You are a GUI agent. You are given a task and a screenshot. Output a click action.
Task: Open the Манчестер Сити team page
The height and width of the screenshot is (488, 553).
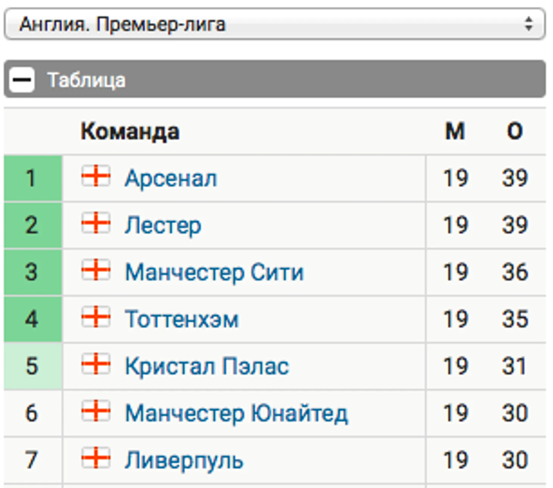[214, 272]
